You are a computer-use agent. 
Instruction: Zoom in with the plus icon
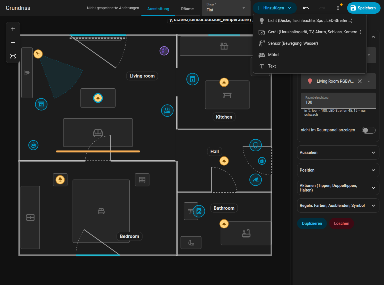(x=13, y=29)
